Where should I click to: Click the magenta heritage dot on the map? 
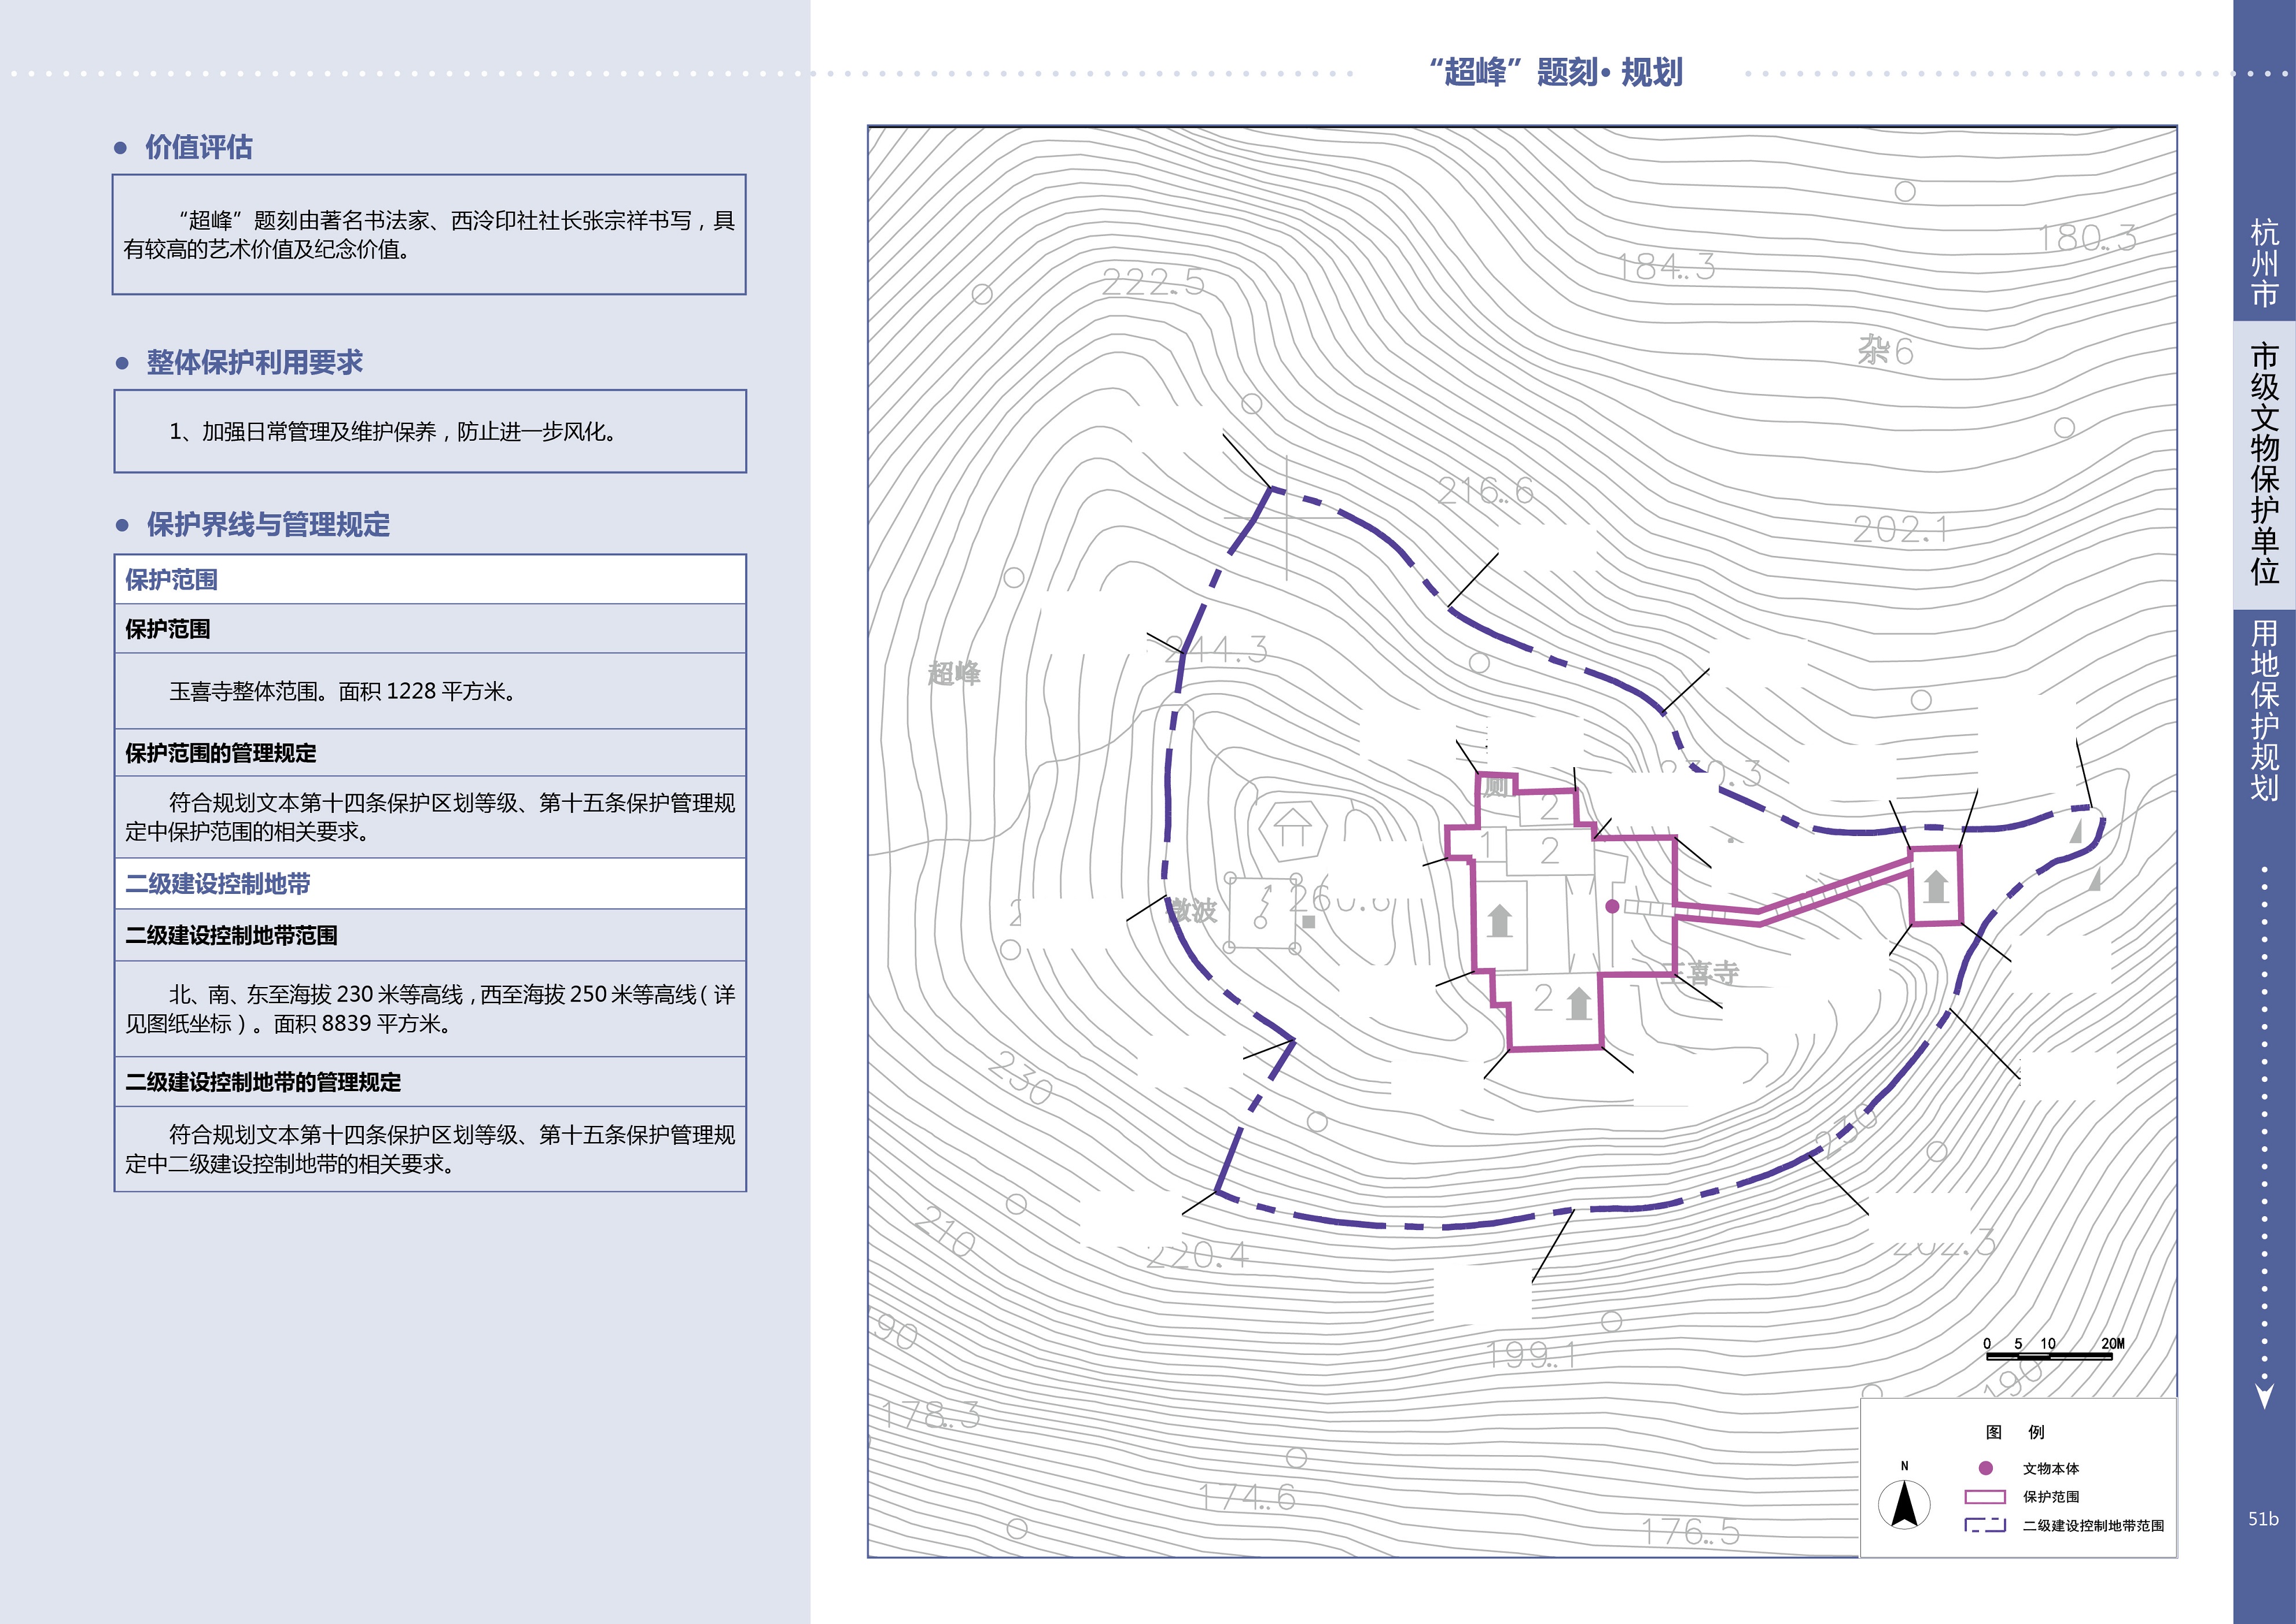[1612, 906]
